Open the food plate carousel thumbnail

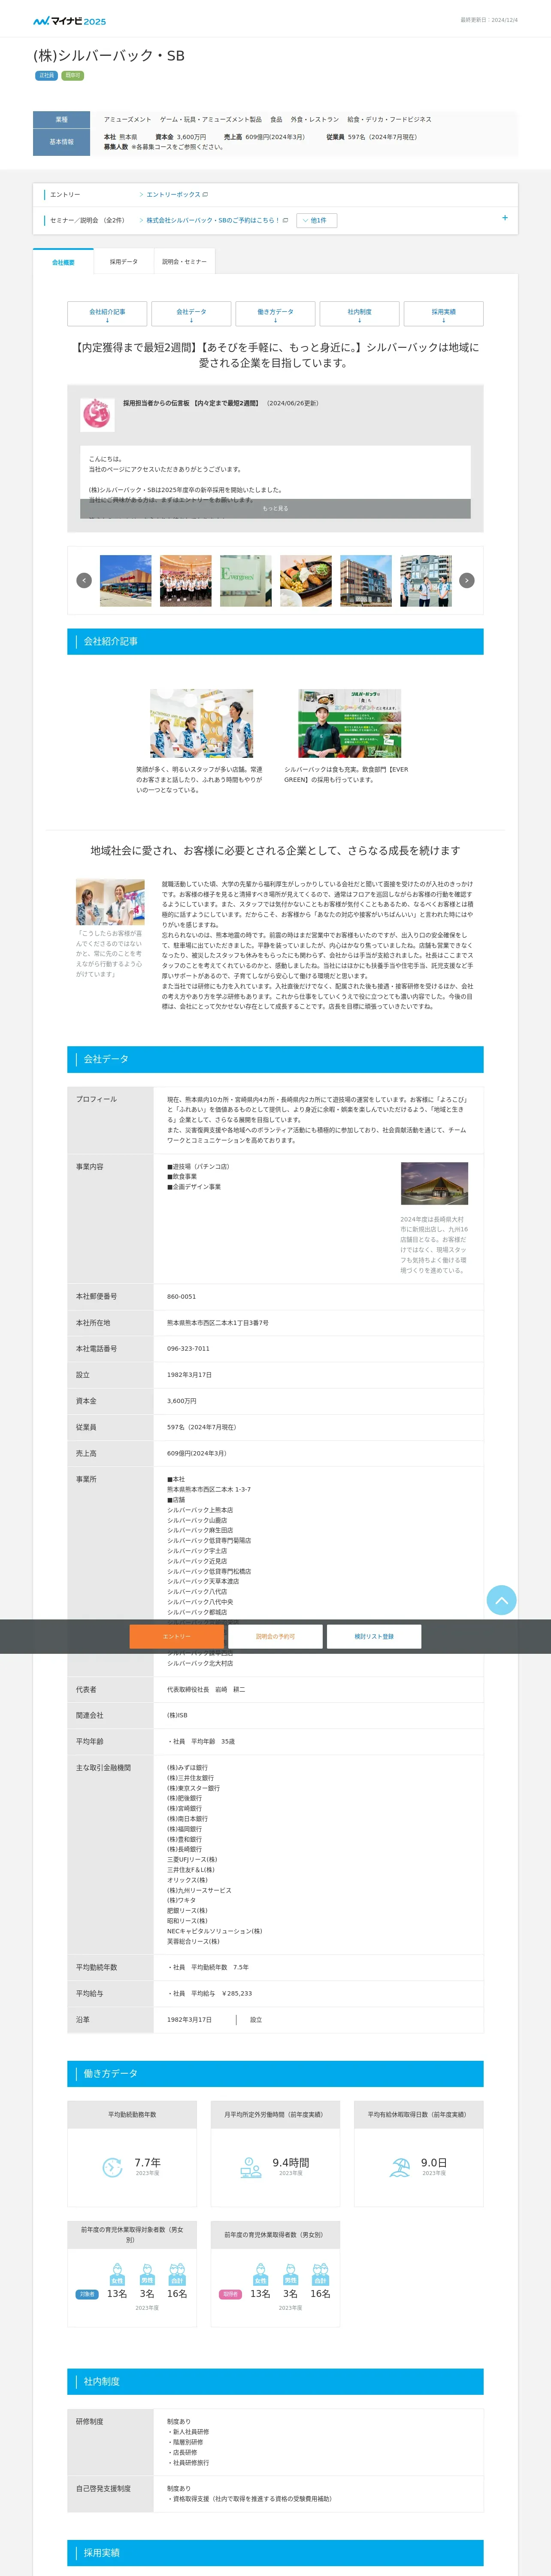(x=306, y=581)
